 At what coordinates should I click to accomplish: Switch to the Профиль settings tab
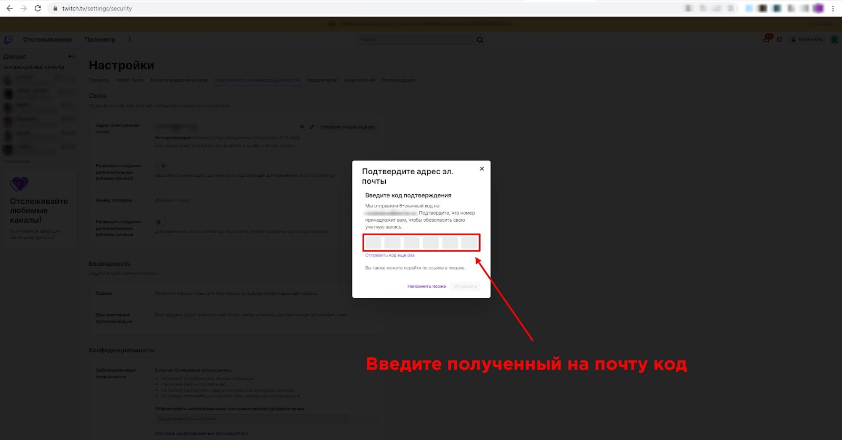(x=99, y=80)
